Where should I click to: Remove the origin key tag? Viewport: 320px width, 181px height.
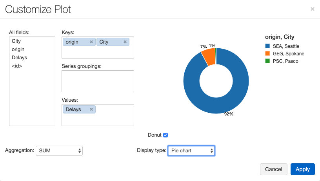point(91,42)
